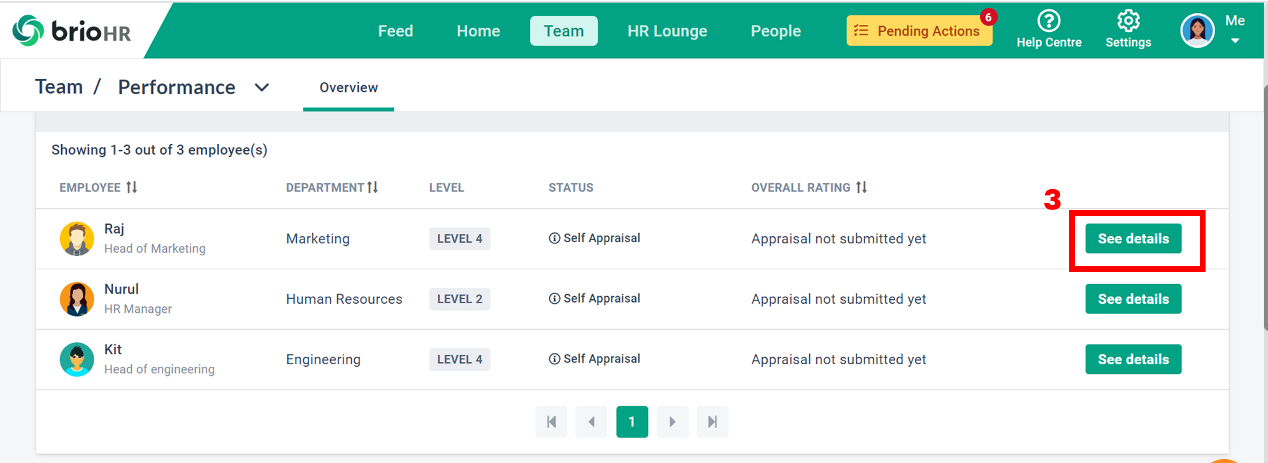Click 'Showing 1-3 out of 3 employee(s)' text
This screenshot has width=1268, height=463.
(x=159, y=150)
